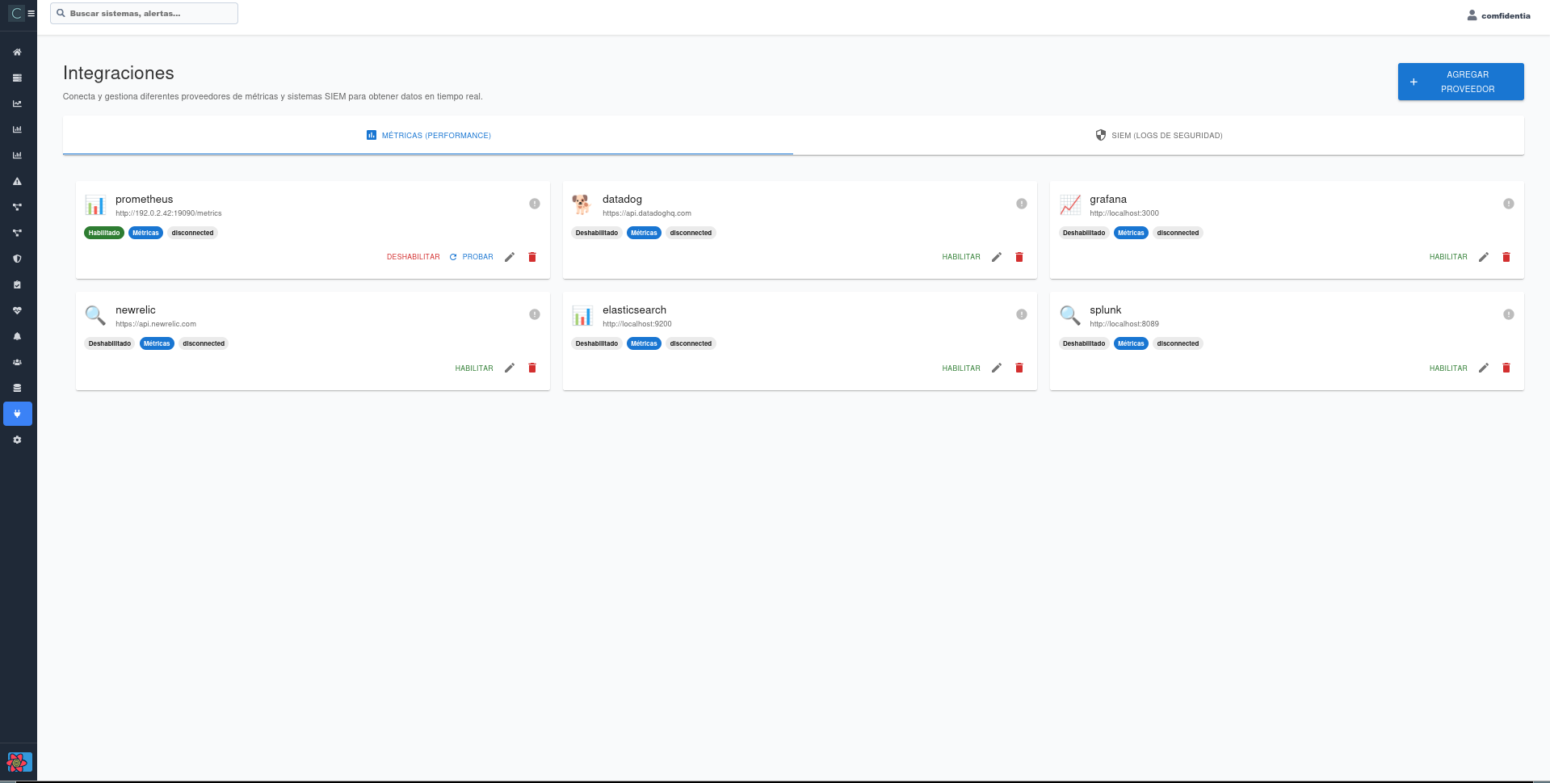Select the Users group icon in sidebar

(17, 362)
